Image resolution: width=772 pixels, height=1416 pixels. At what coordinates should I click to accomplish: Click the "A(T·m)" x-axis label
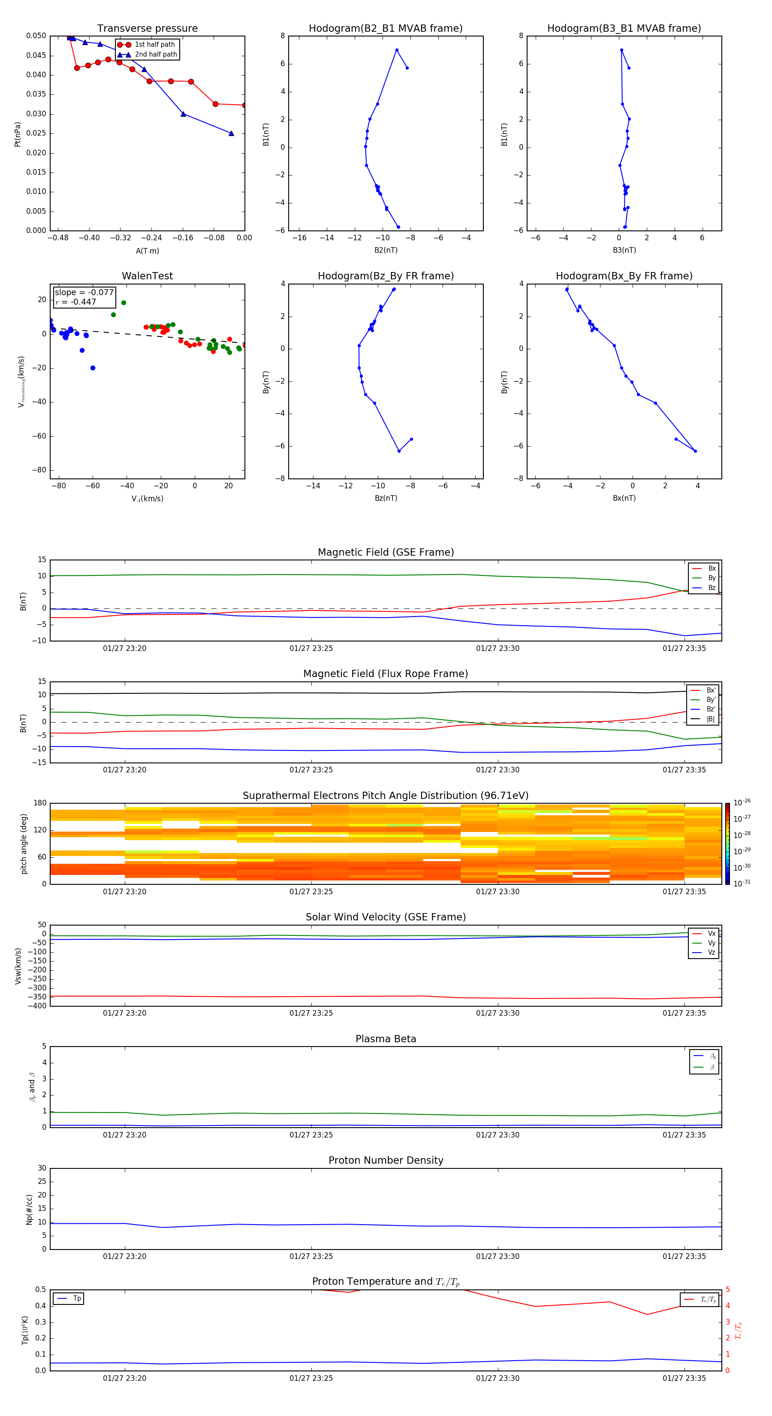coord(147,251)
